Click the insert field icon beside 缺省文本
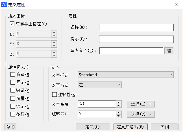Viewport: 183px width, 132px height. coord(169,51)
